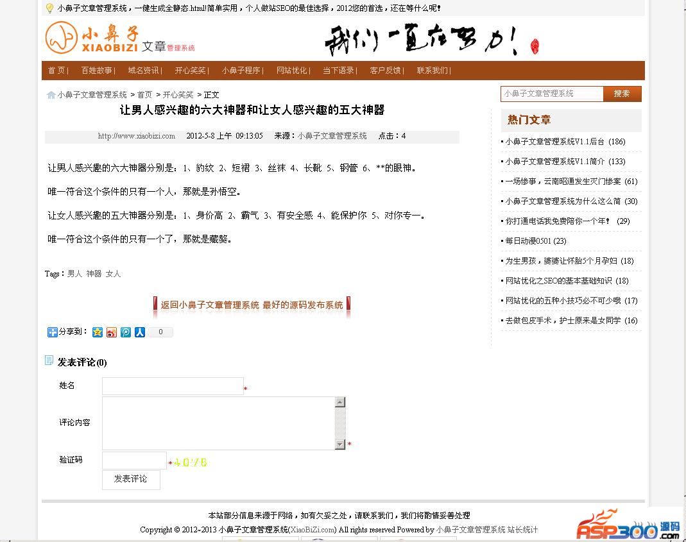This screenshot has width=686, height=542.
Task: Open hot article 婆婆让怀胎5个月孕妇
Action: click(x=562, y=261)
